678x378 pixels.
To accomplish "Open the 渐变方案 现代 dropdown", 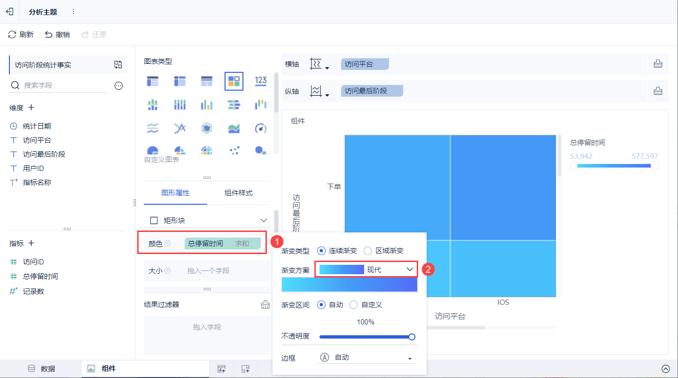I will coord(366,270).
